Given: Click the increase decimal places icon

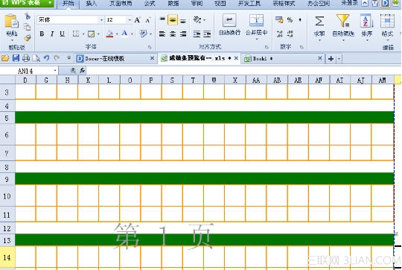Looking at the screenshot, I should 280,34.
